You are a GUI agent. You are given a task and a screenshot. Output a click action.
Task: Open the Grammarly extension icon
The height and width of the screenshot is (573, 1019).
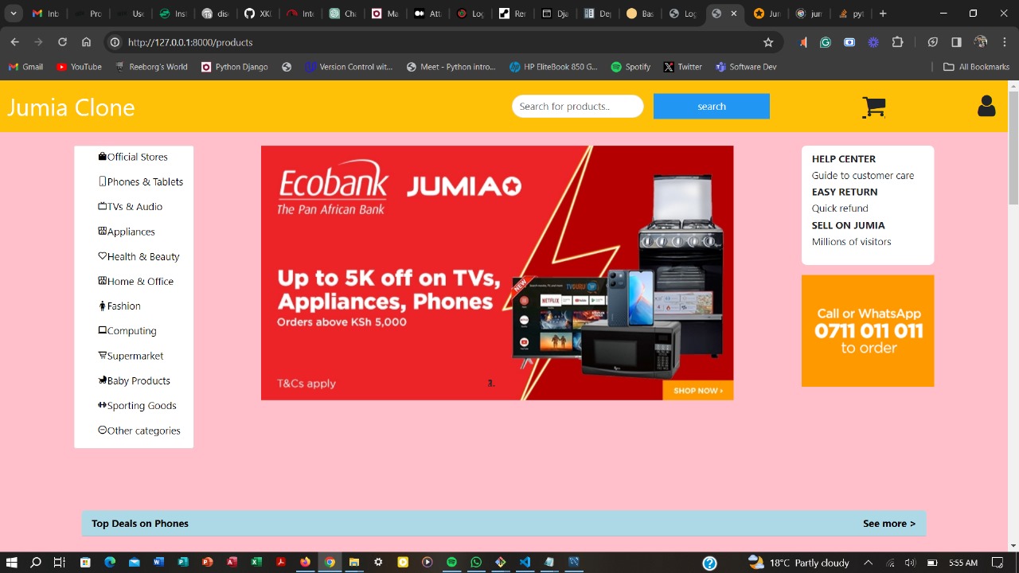click(826, 42)
